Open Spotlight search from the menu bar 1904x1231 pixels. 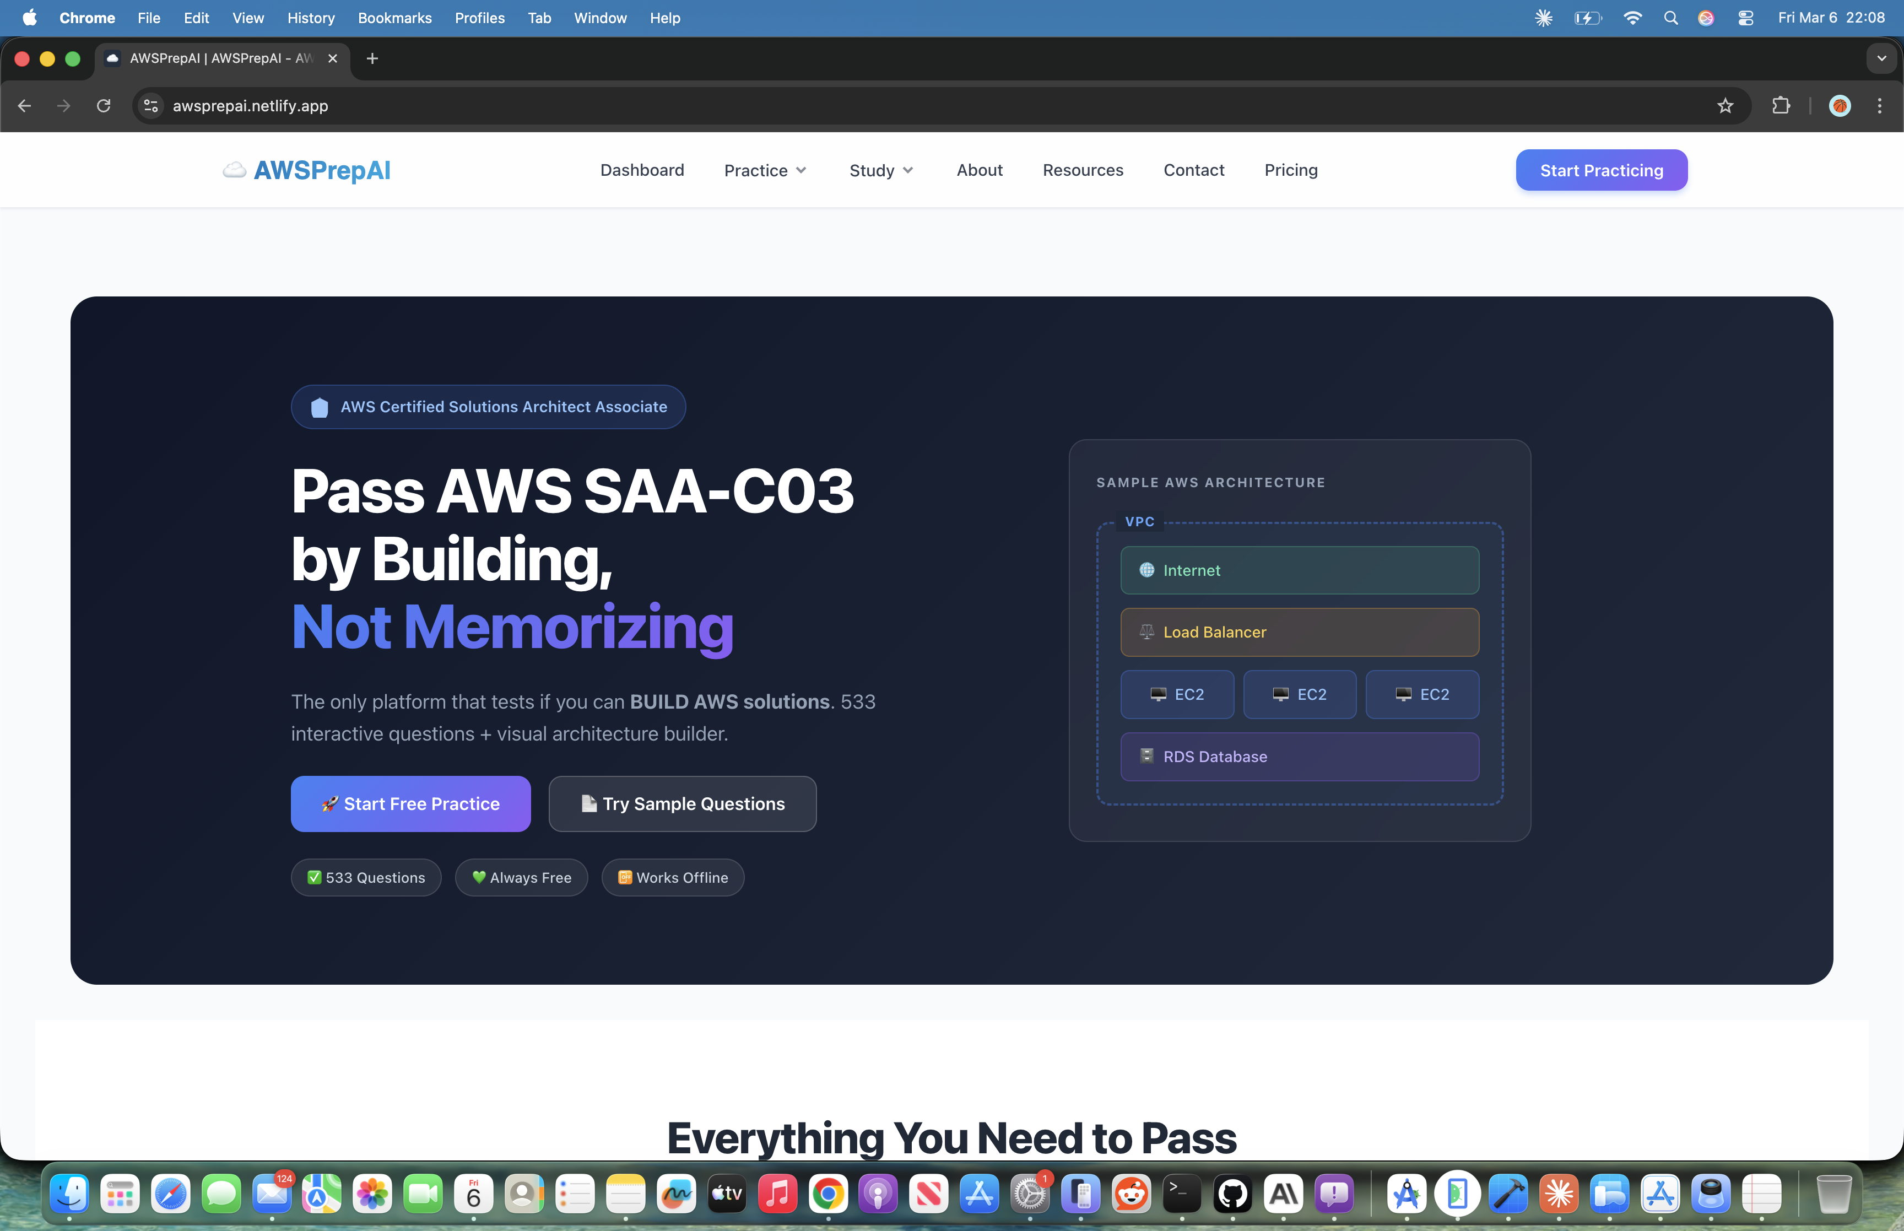click(x=1670, y=18)
